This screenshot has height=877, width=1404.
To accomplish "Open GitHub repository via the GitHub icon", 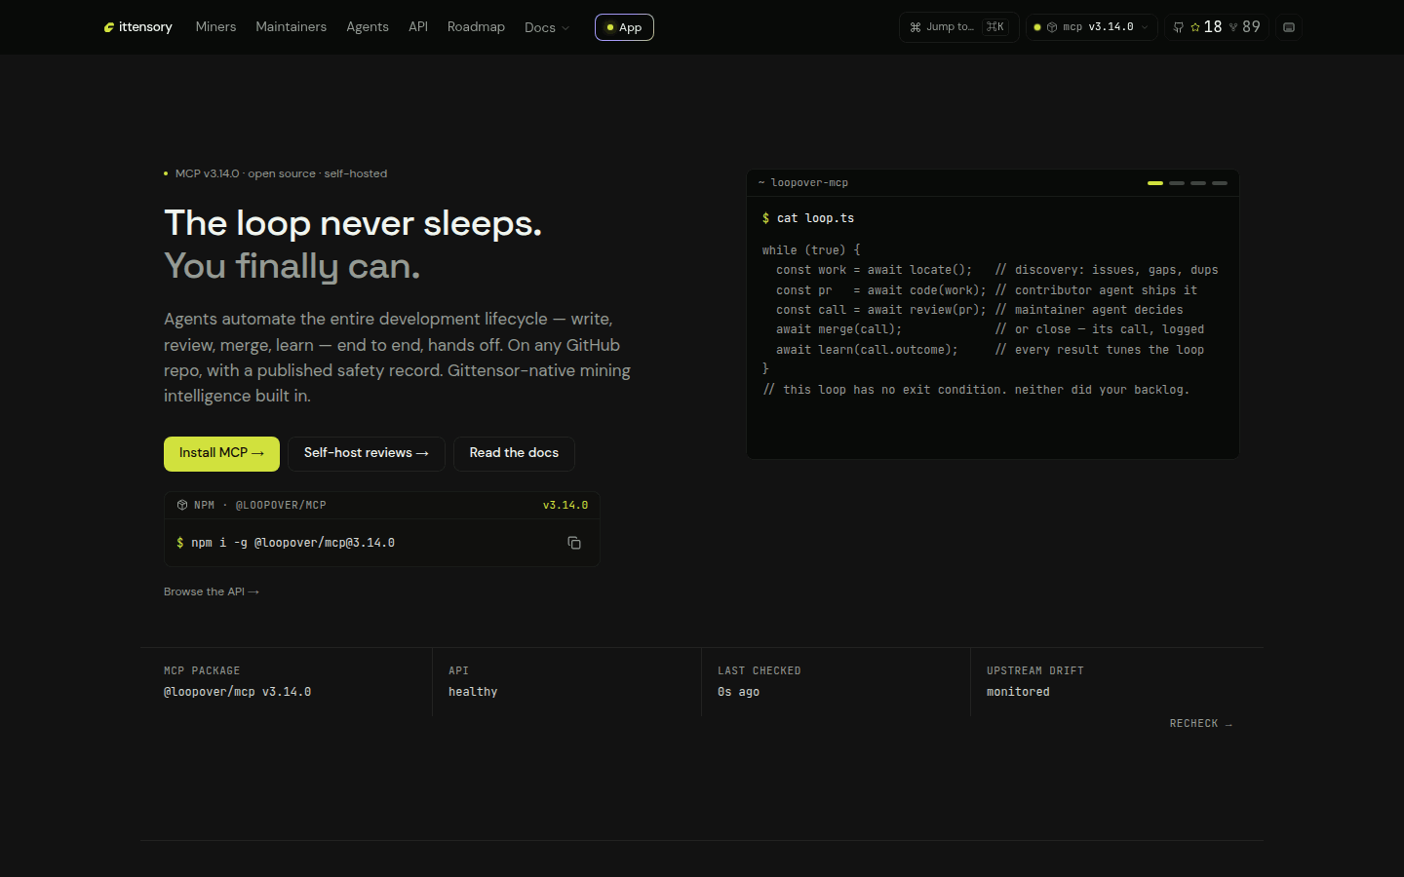I will coord(1178,27).
